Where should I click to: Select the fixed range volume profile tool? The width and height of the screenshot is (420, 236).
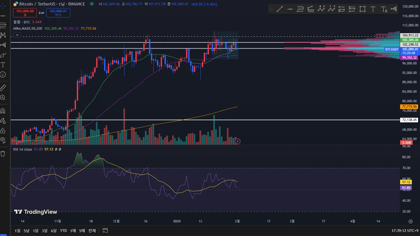(x=394, y=9)
